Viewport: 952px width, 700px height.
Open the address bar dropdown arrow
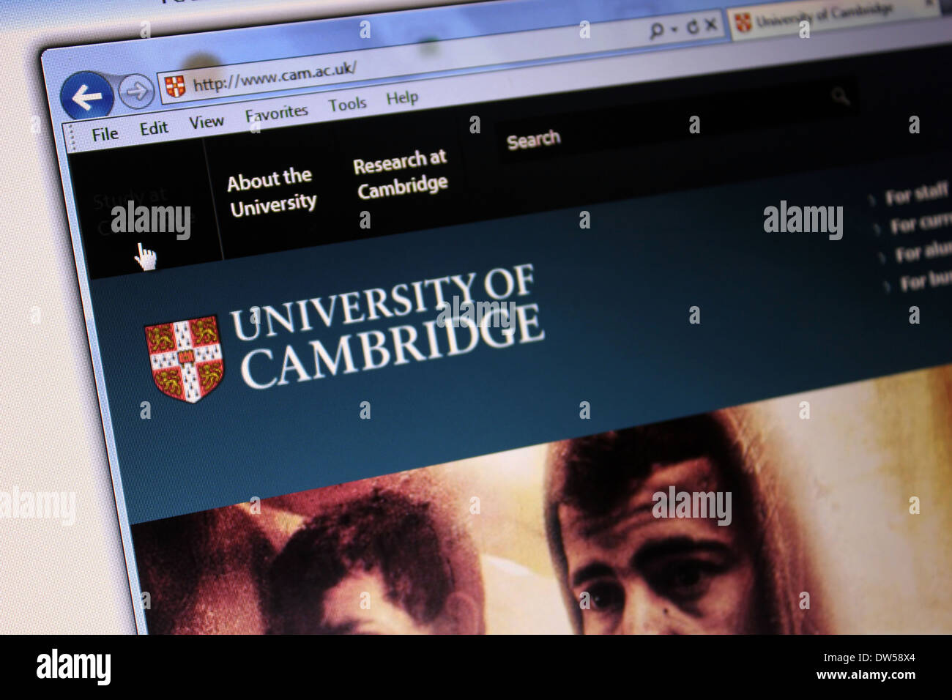point(674,30)
